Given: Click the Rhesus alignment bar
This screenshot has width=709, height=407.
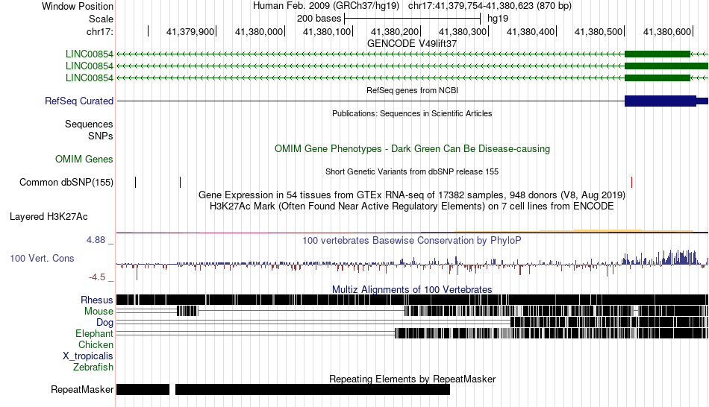Looking at the screenshot, I should tap(413, 300).
